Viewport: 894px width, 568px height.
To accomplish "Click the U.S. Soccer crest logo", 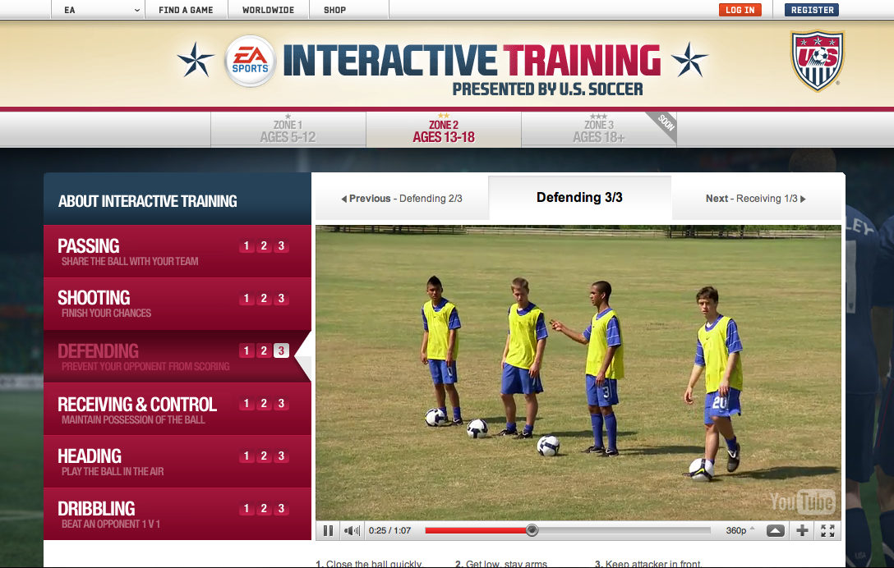I will 817,61.
